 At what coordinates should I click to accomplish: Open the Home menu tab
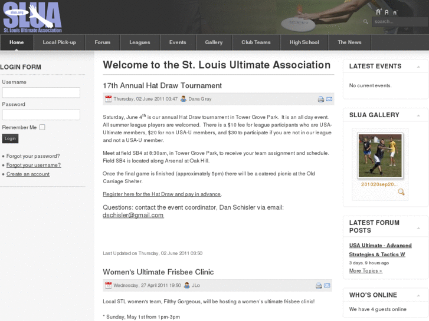coord(17,42)
